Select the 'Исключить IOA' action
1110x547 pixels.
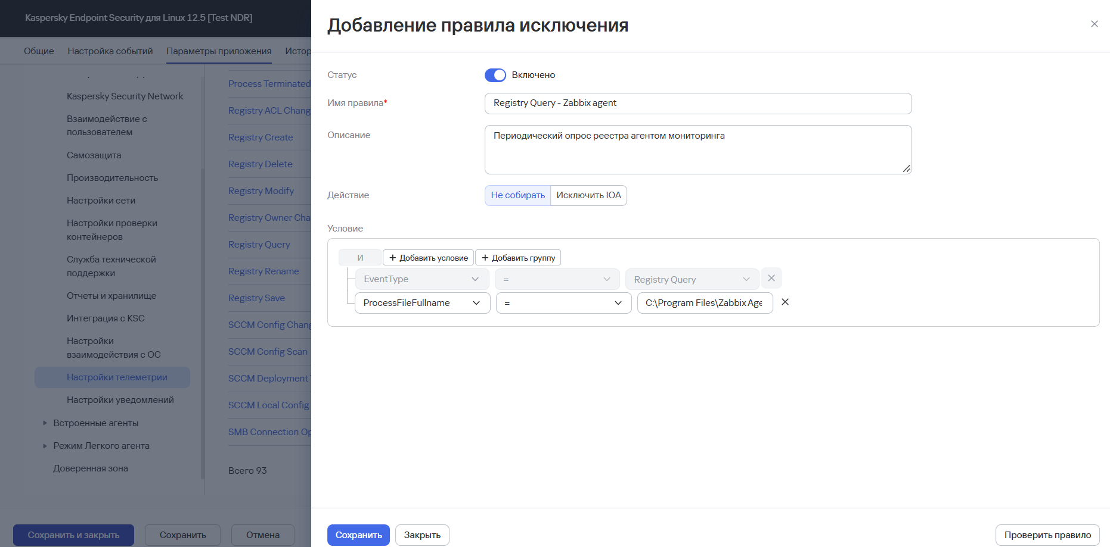coord(588,195)
